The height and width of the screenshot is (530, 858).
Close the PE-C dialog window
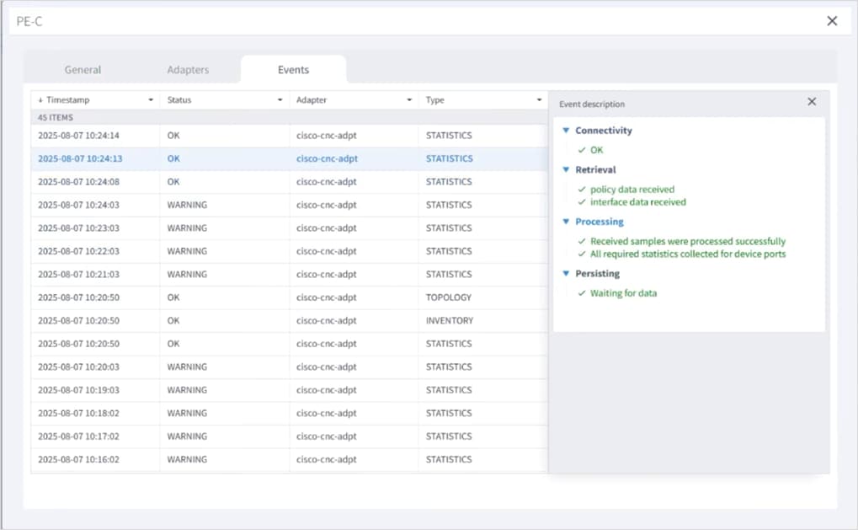click(832, 21)
